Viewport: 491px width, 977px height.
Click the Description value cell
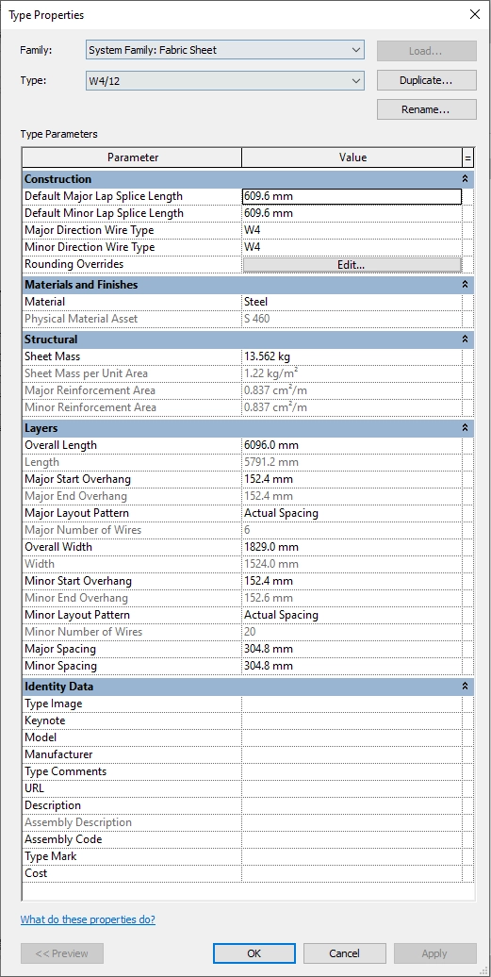pyautogui.click(x=352, y=805)
